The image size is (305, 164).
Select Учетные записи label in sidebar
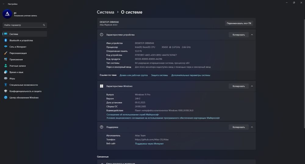(17, 66)
